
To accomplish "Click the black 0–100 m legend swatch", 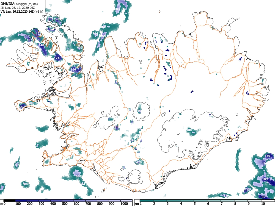I will point(9,201).
